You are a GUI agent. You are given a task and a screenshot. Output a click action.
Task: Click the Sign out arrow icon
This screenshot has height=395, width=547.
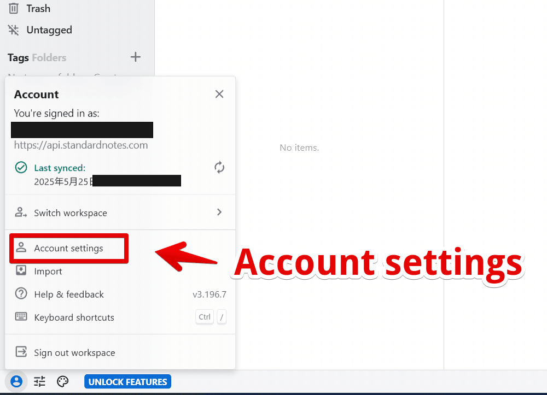(21, 352)
